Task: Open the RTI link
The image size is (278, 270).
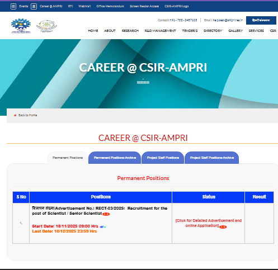Action: click(70, 6)
